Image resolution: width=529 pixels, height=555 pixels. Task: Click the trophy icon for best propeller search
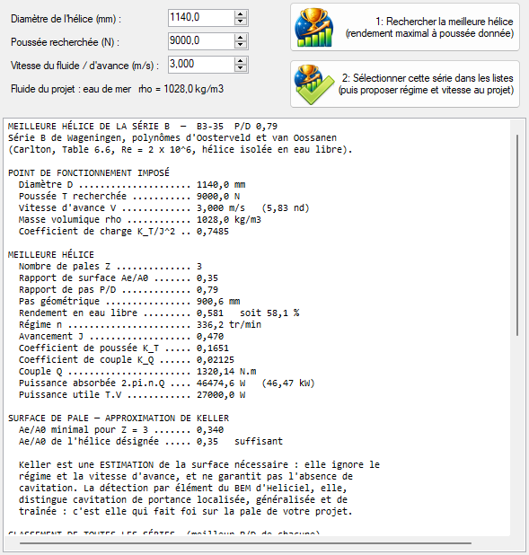click(x=313, y=27)
